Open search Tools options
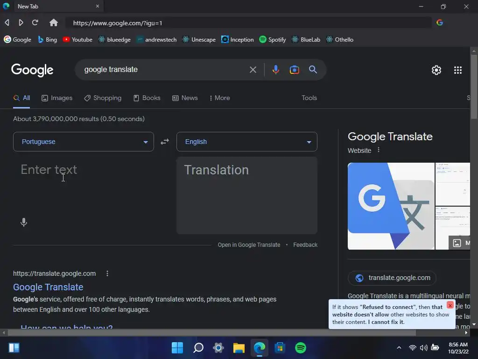 tap(309, 98)
